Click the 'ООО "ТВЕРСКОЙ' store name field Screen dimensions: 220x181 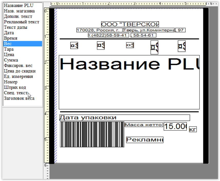pos(130,24)
